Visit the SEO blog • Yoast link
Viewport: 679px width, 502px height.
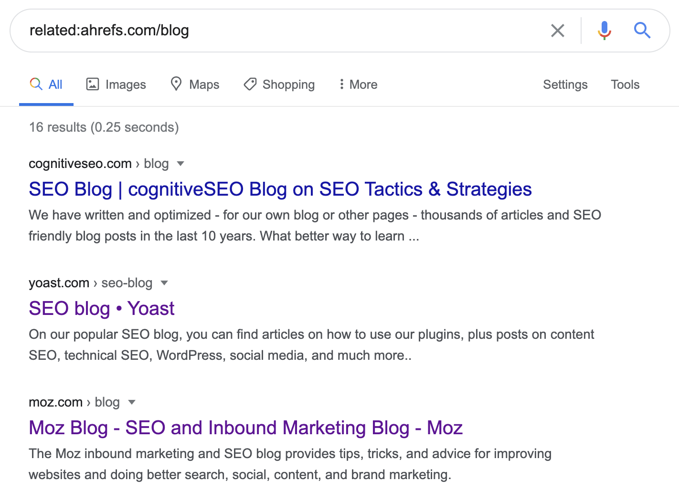[102, 309]
